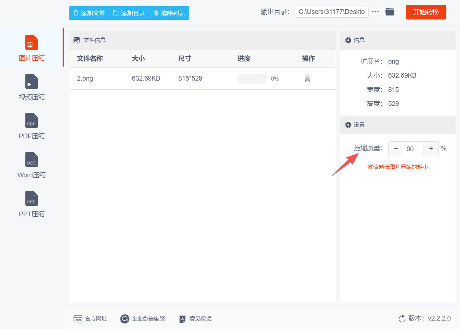The width and height of the screenshot is (460, 329).
Task: Click the gear icon on the 信息 panel
Action: (348, 40)
